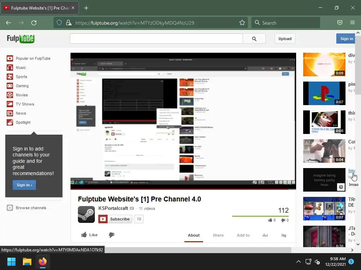Select the Gaming controller icon

pyautogui.click(x=10, y=86)
